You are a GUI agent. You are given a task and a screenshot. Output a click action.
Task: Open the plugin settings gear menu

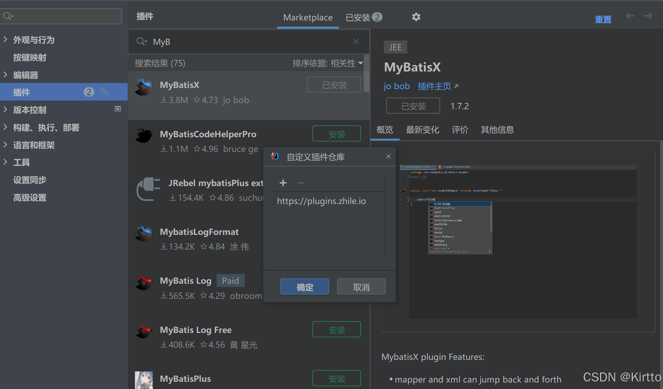pyautogui.click(x=416, y=17)
